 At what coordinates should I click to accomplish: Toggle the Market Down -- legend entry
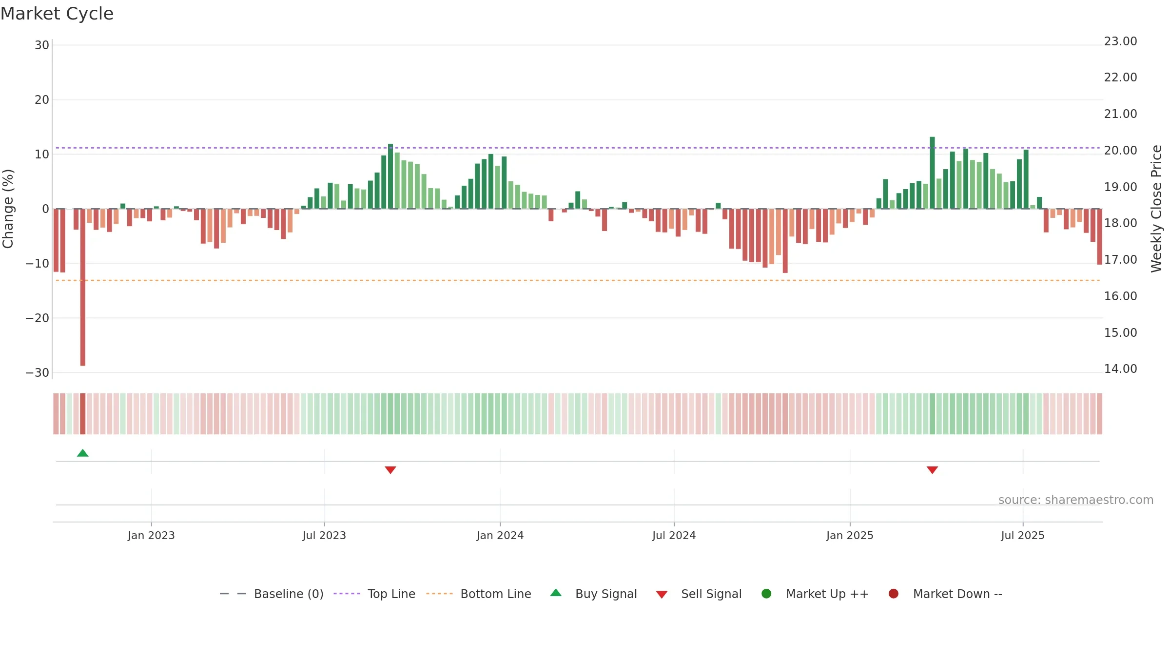(945, 594)
